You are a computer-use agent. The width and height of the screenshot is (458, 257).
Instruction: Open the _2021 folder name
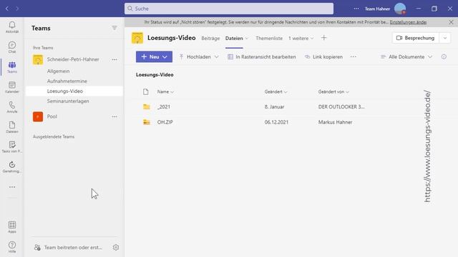pos(164,107)
